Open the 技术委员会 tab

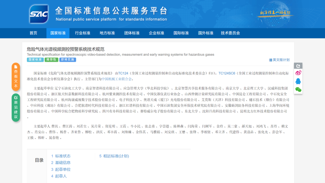[230, 33]
